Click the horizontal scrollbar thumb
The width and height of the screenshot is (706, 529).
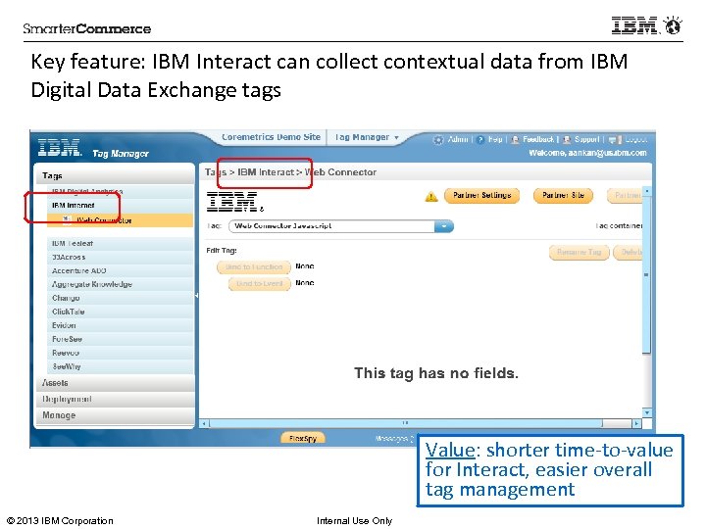[x=405, y=423]
